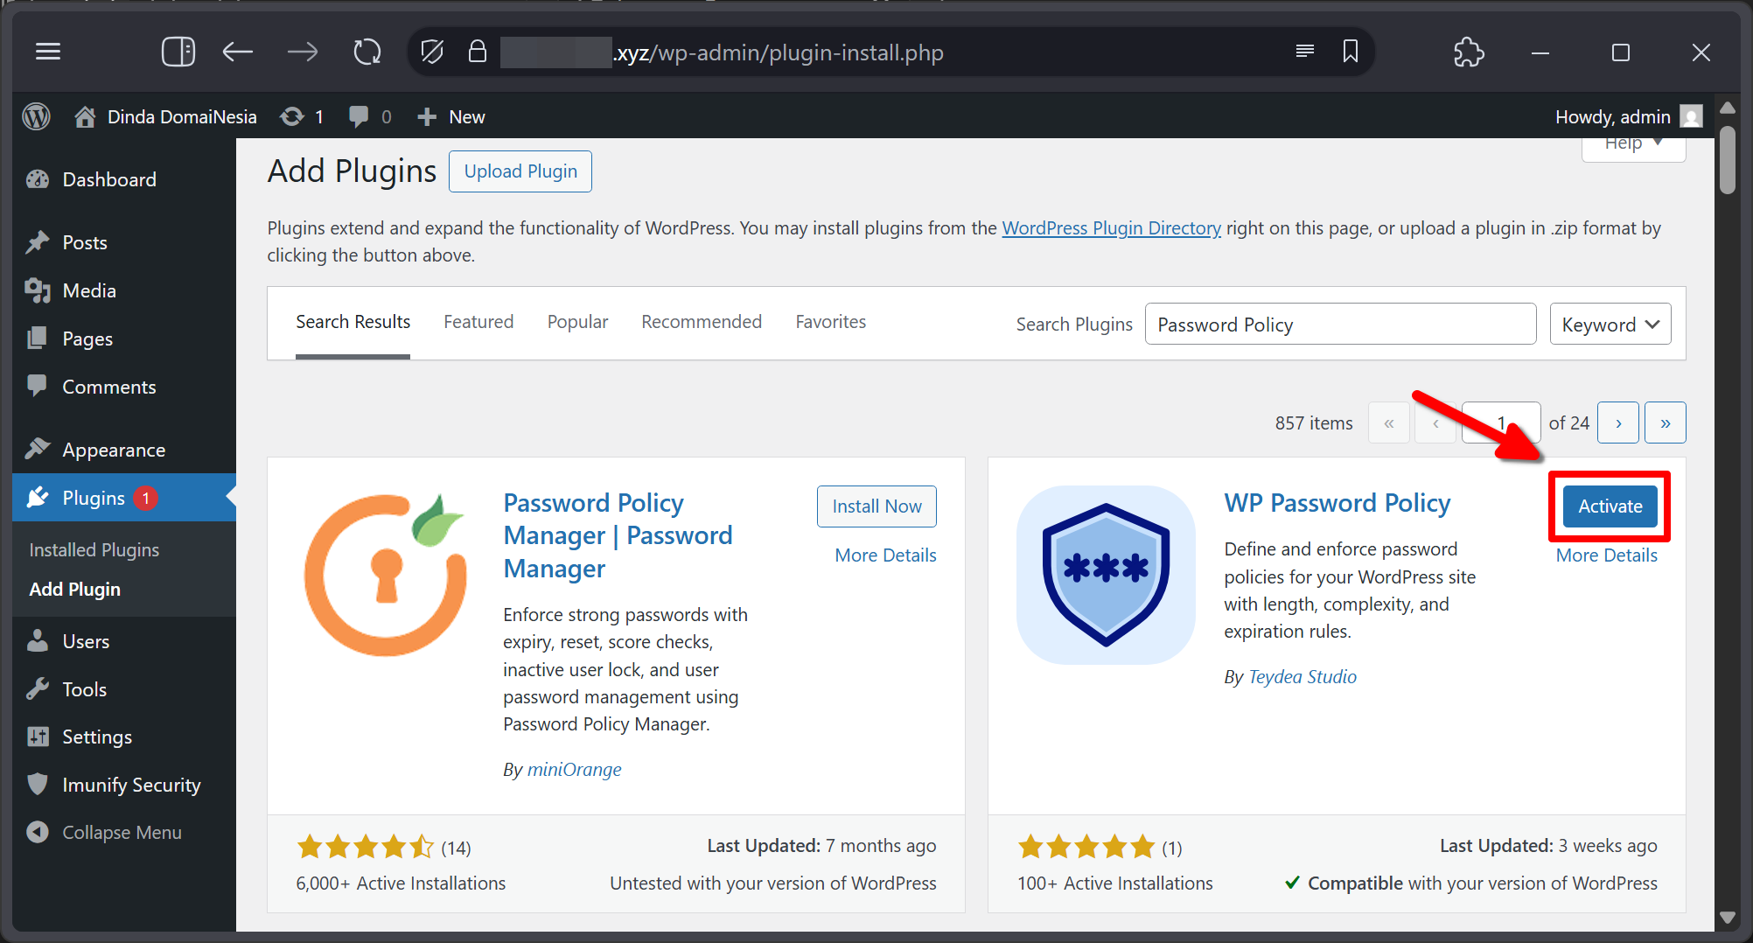
Task: Switch to the Recommended tab
Action: click(x=702, y=322)
